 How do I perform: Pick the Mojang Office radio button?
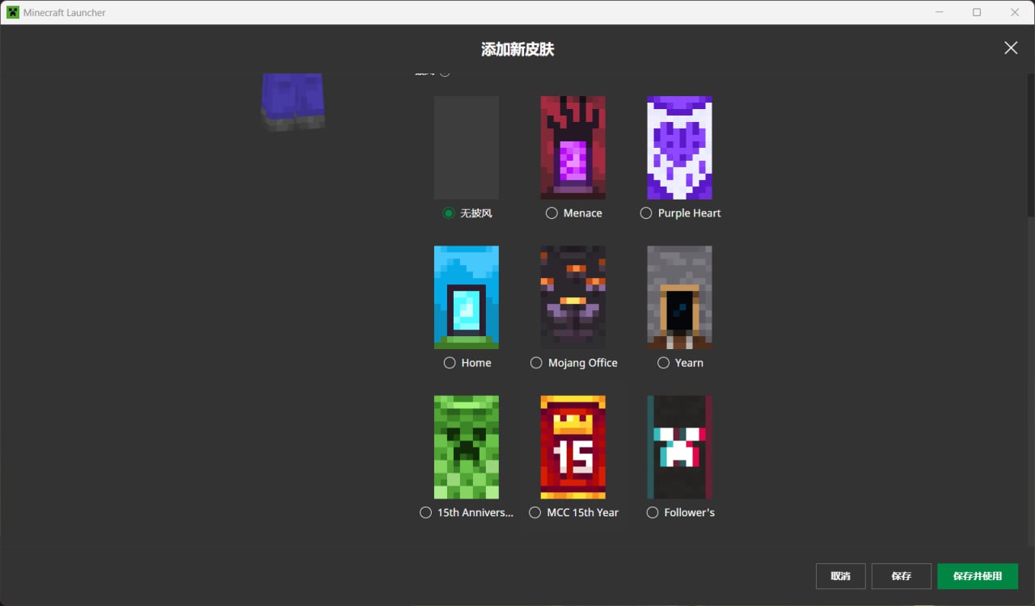coord(536,363)
